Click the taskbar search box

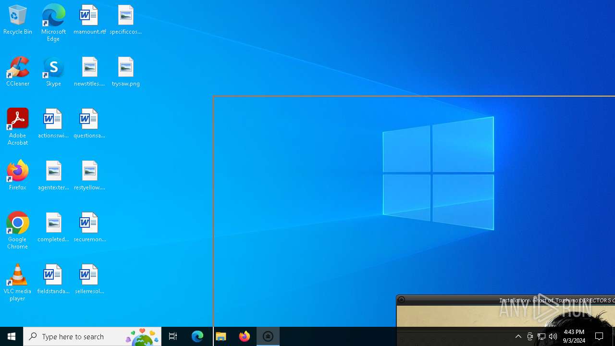point(92,336)
